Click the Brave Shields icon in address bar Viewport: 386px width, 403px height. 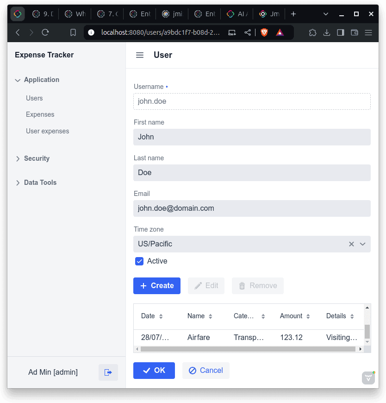(x=264, y=32)
